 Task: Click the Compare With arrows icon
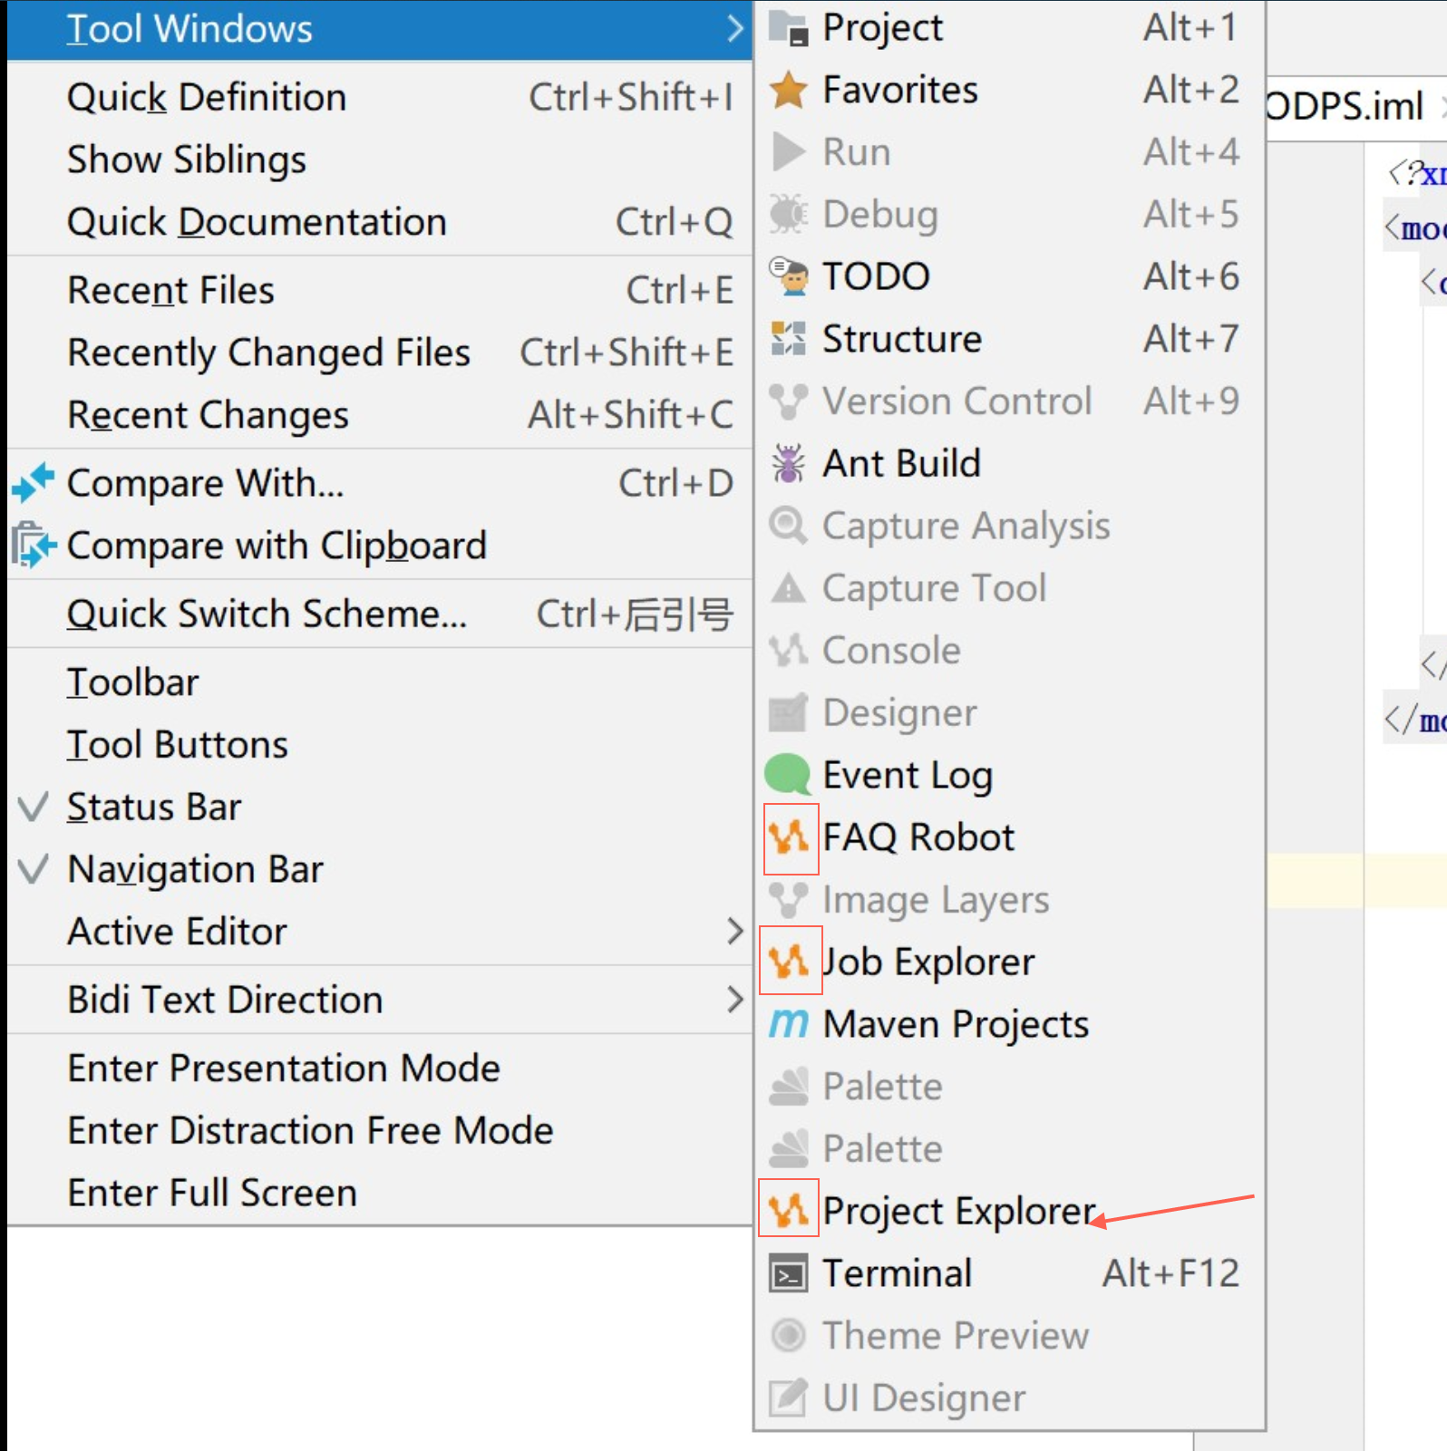[34, 483]
